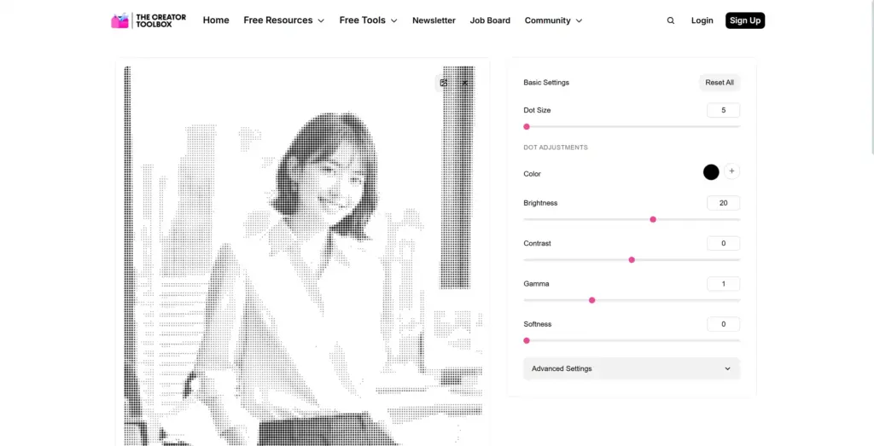Expand the Advanced Settings section
Viewport: 874px width, 446px height.
[x=631, y=368]
